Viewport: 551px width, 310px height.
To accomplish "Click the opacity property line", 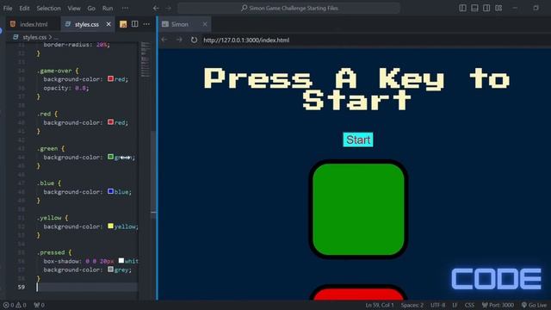I will click(66, 88).
